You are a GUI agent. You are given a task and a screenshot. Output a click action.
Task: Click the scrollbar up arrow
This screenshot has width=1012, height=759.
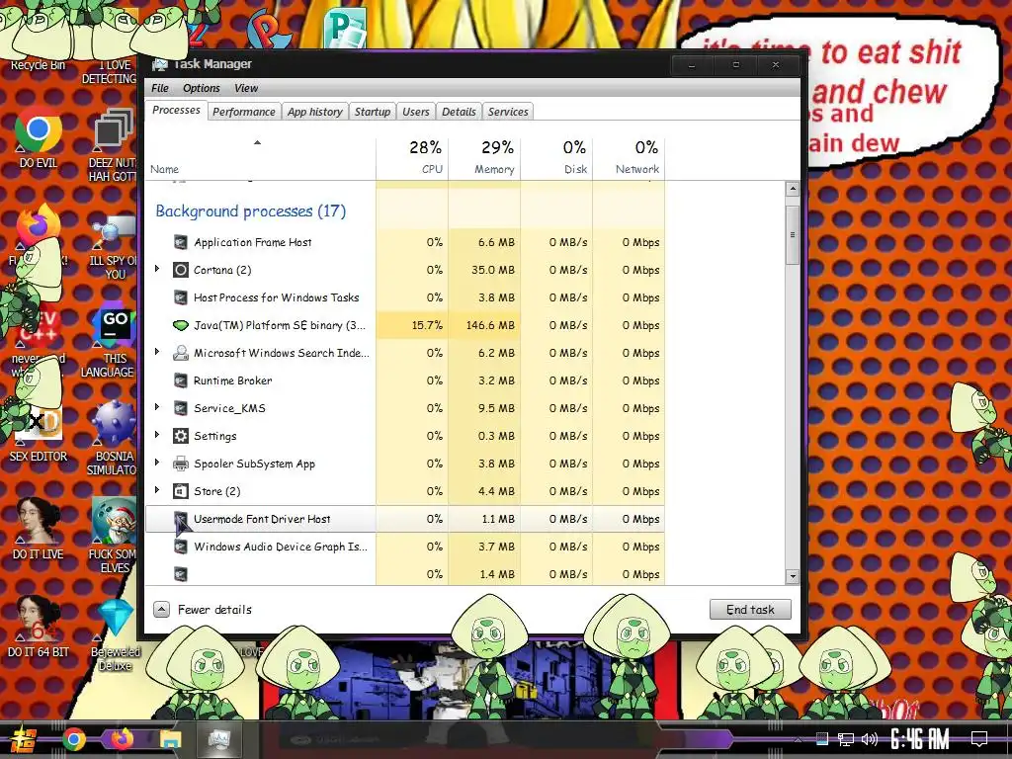(x=793, y=189)
